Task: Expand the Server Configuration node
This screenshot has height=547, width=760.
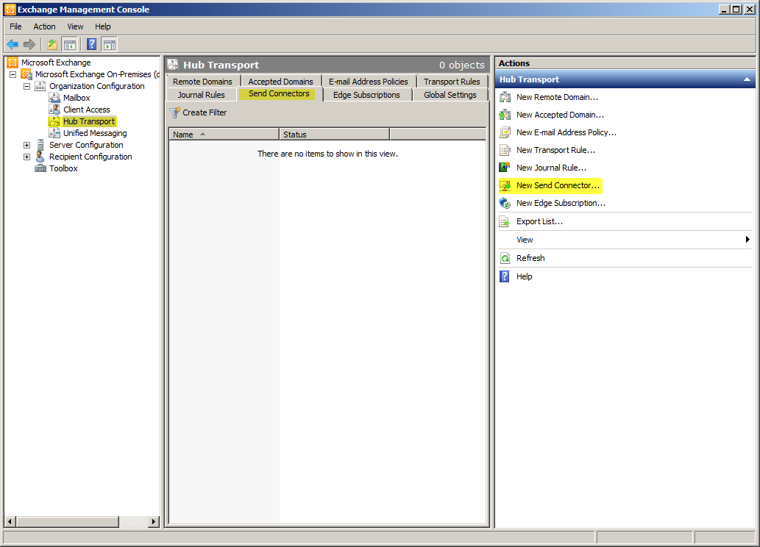Action: pyautogui.click(x=27, y=145)
